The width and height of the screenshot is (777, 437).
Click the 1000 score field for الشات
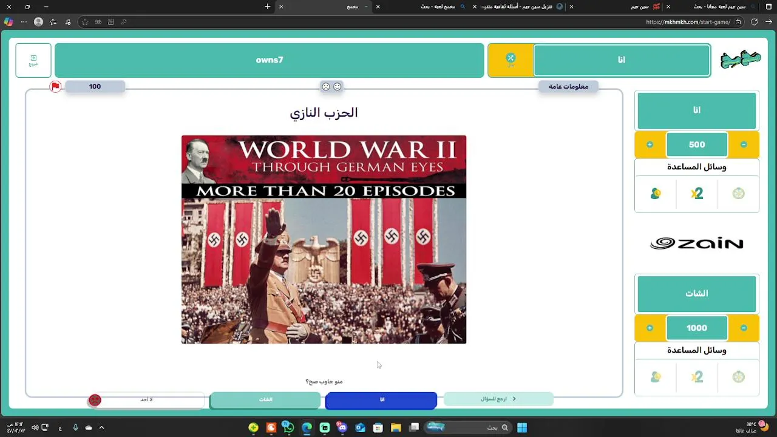(697, 328)
